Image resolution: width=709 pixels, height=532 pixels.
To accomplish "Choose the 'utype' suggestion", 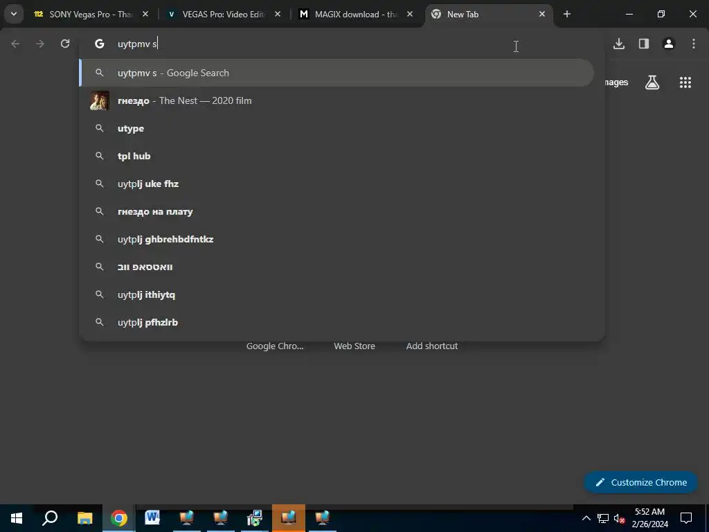I will point(336,128).
